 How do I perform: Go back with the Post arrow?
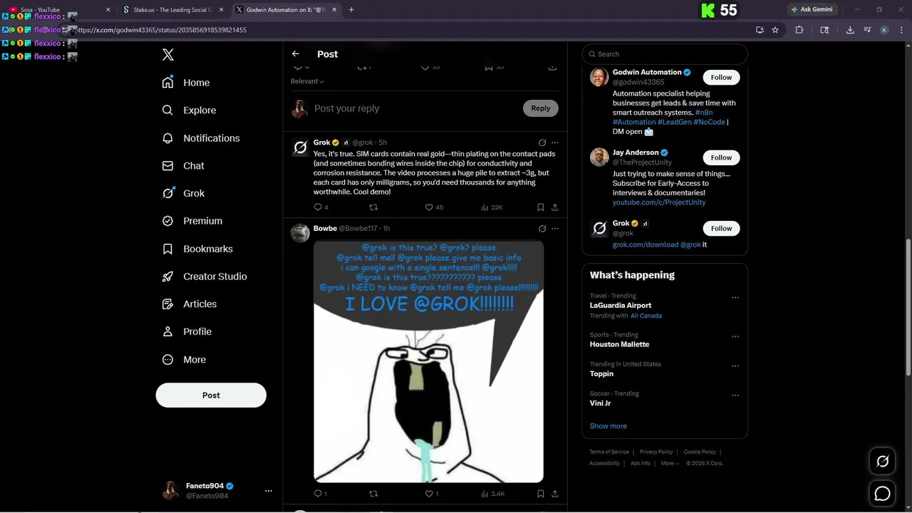pyautogui.click(x=296, y=54)
